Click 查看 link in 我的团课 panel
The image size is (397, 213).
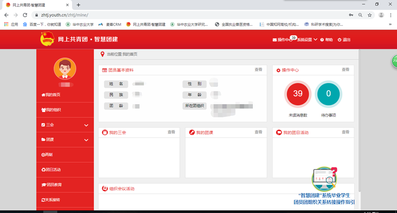point(258,132)
